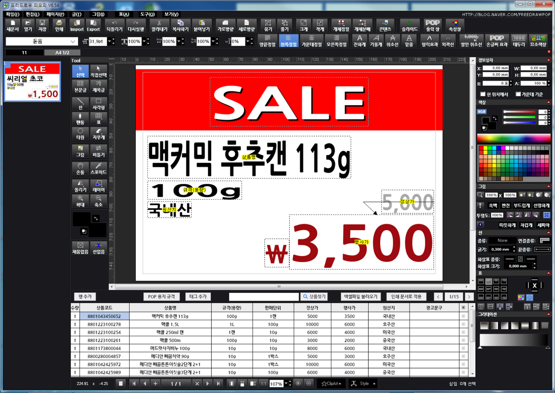Set 채움없음 no fill
555x393 pixels.
click(80, 248)
